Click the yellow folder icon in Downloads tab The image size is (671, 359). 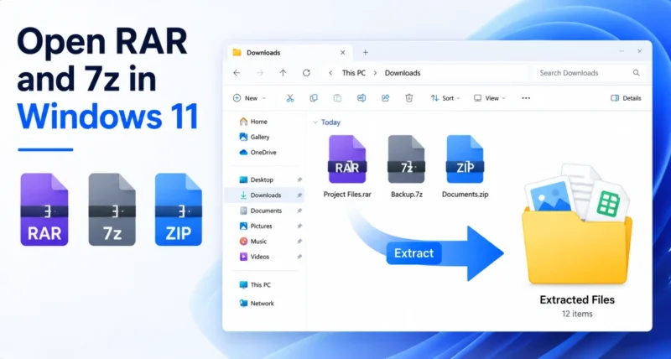pos(237,53)
